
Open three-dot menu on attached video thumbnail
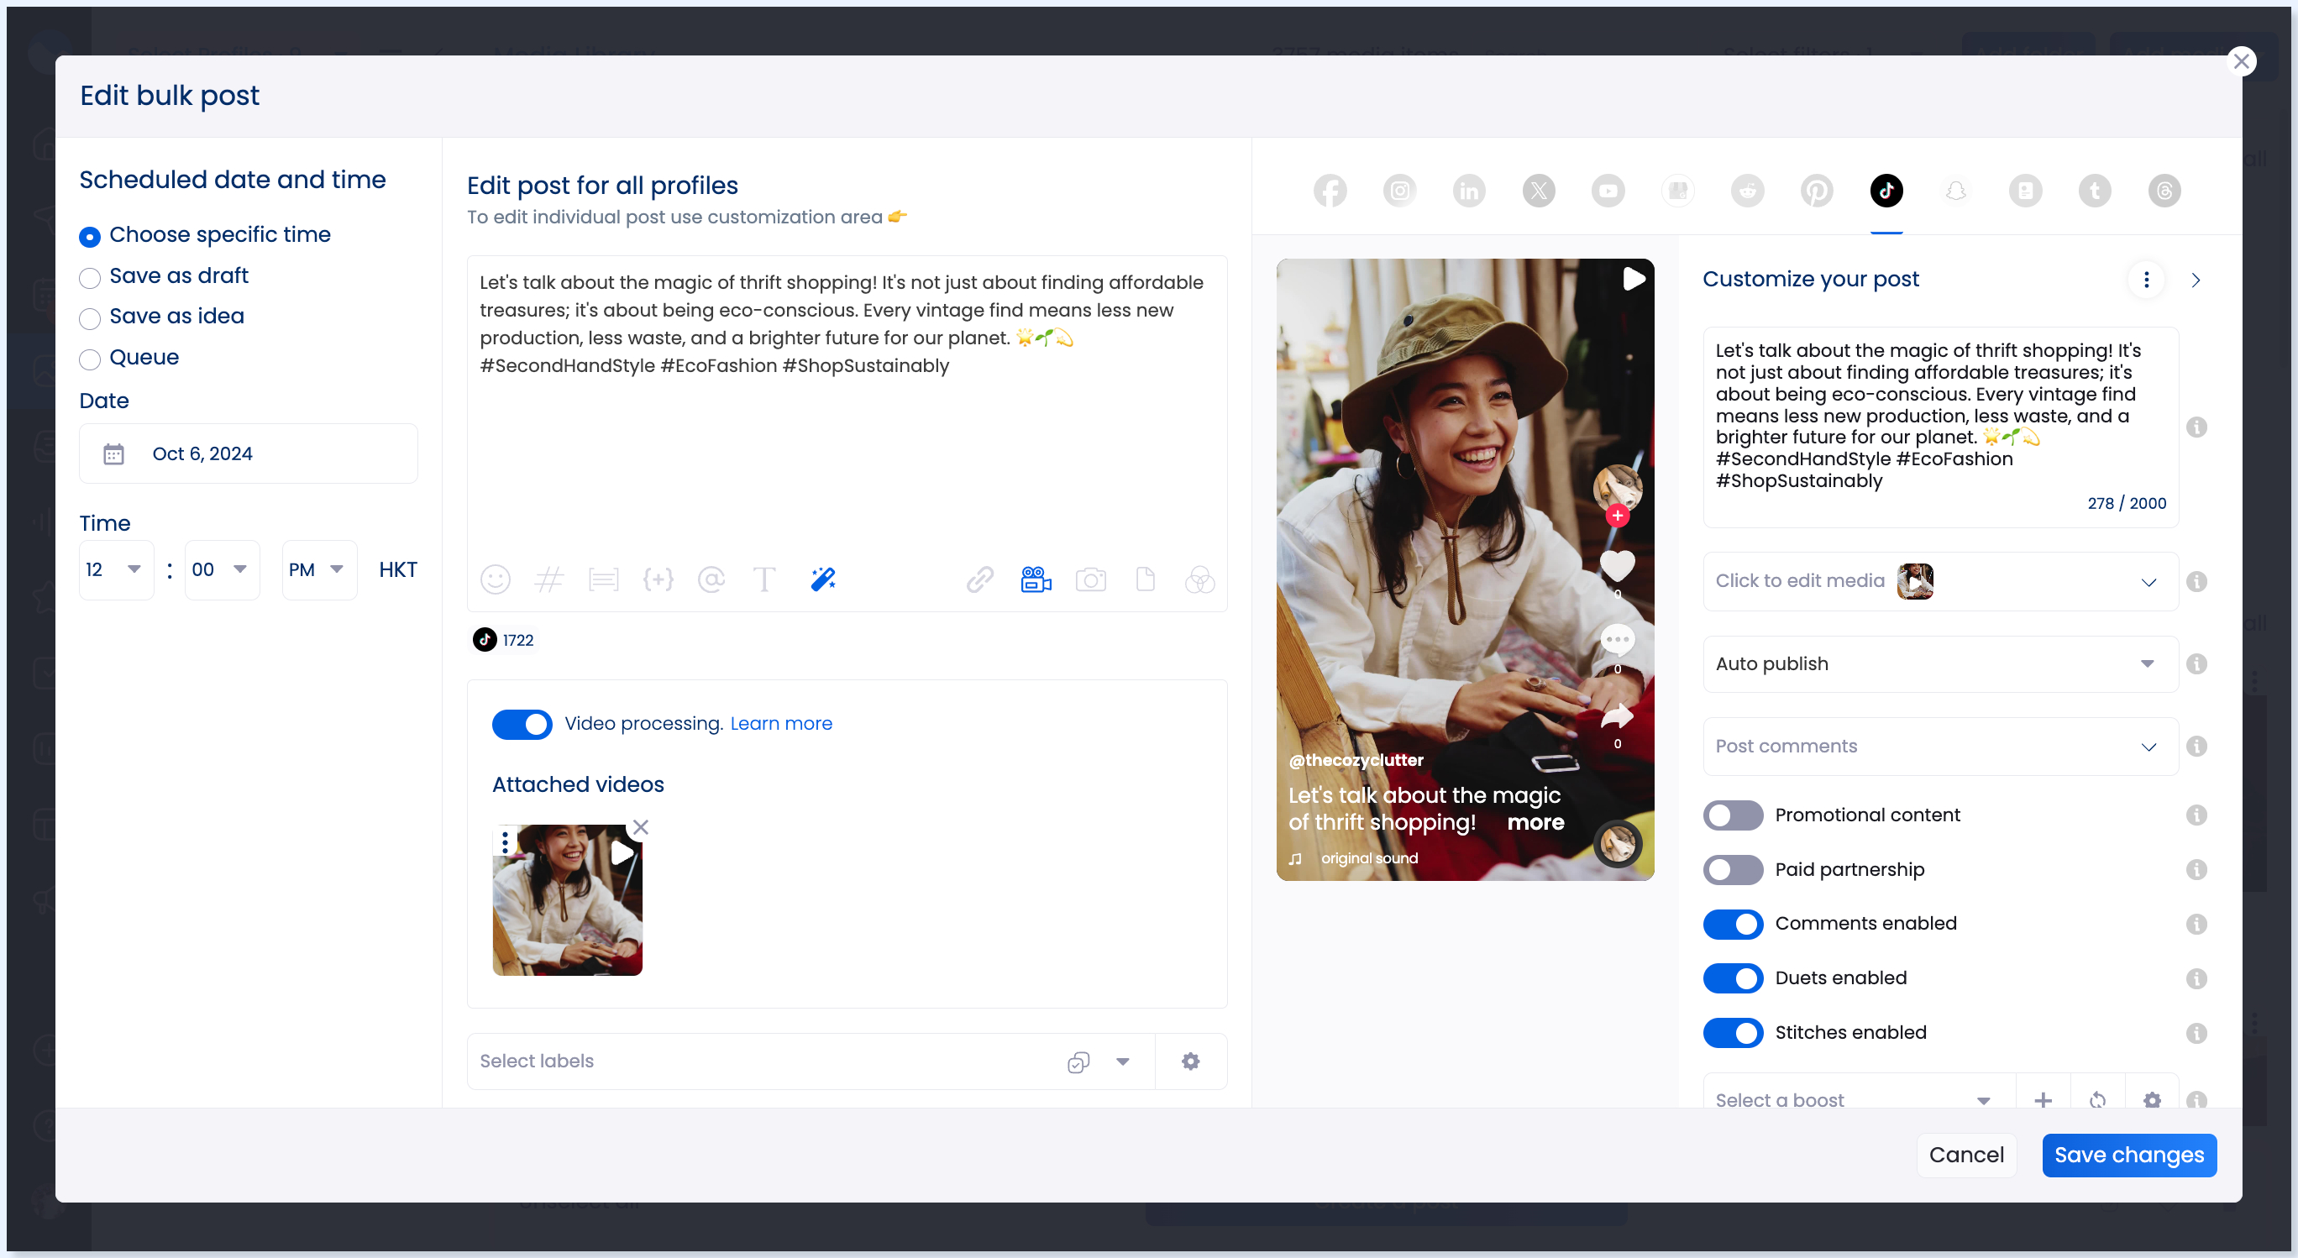point(505,841)
